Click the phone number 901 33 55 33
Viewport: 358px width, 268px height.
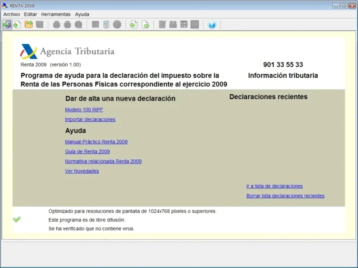coord(283,65)
